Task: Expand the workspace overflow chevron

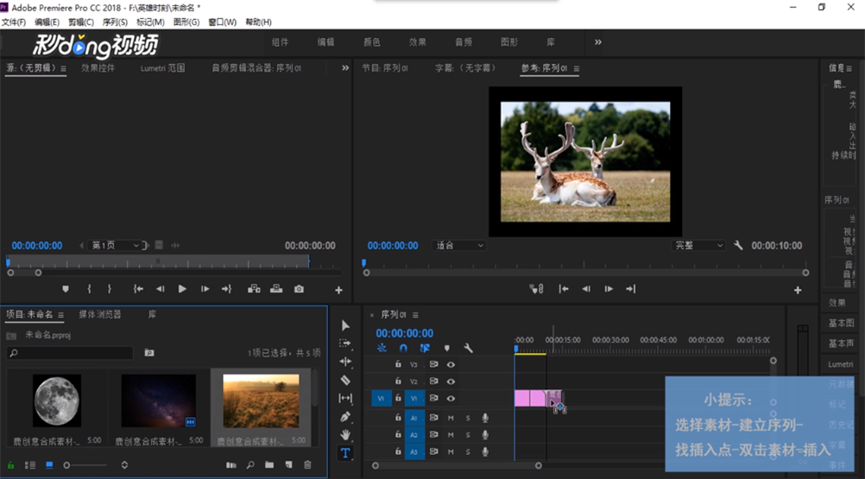Action: click(x=598, y=42)
